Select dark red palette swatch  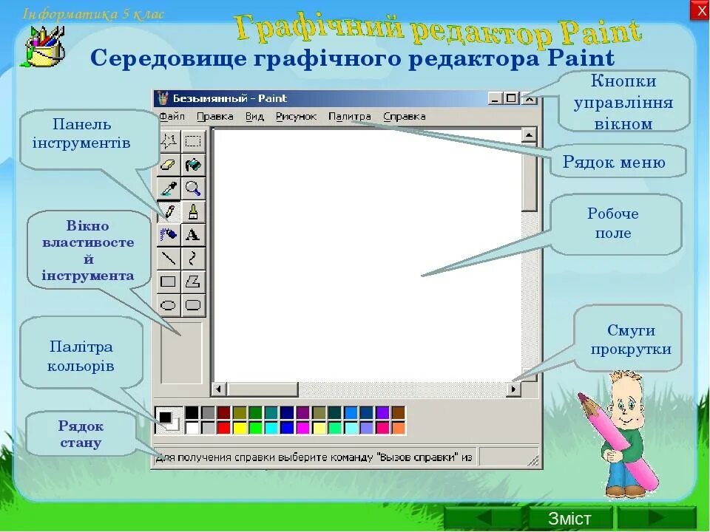tap(223, 412)
